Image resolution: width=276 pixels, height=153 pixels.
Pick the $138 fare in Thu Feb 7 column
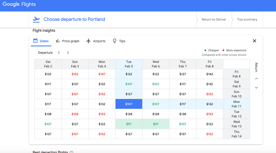pyautogui.click(x=183, y=114)
